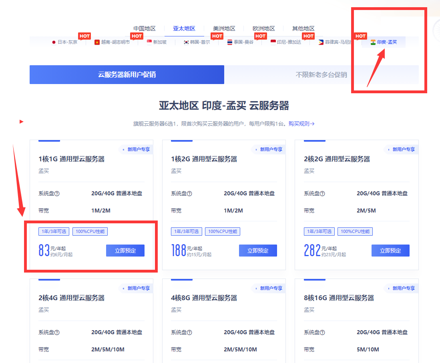Select the 泰国-曼谷 region tab
440x363 pixels.
tap(240, 42)
